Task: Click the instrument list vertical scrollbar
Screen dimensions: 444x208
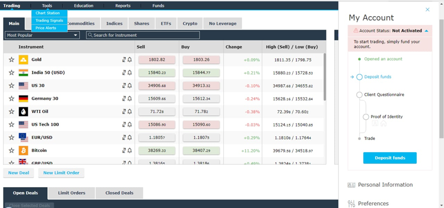Action: pyautogui.click(x=325, y=77)
